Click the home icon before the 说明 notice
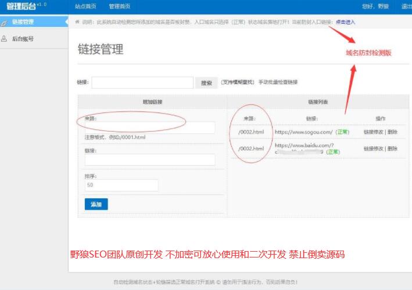 [77, 22]
